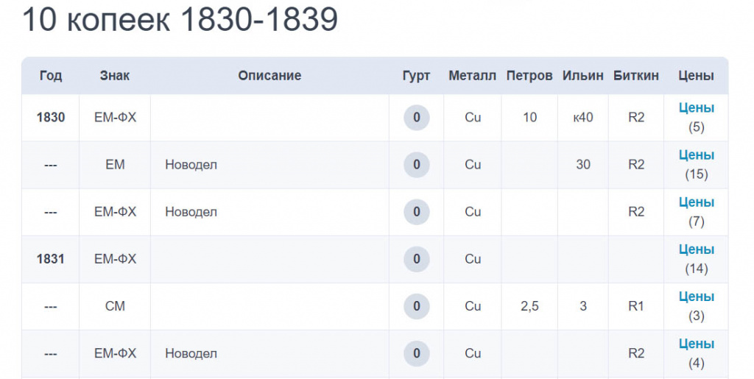This screenshot has width=754, height=379.
Task: Click edge badge in 1830 row
Action: coord(417,118)
